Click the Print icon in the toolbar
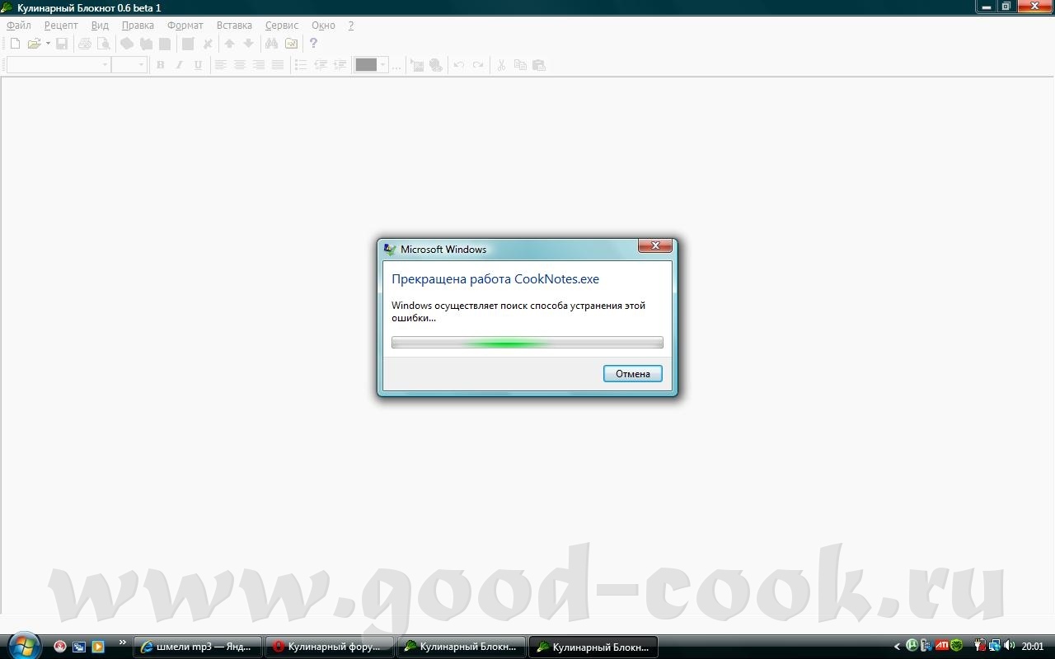The height and width of the screenshot is (659, 1055). [84, 44]
